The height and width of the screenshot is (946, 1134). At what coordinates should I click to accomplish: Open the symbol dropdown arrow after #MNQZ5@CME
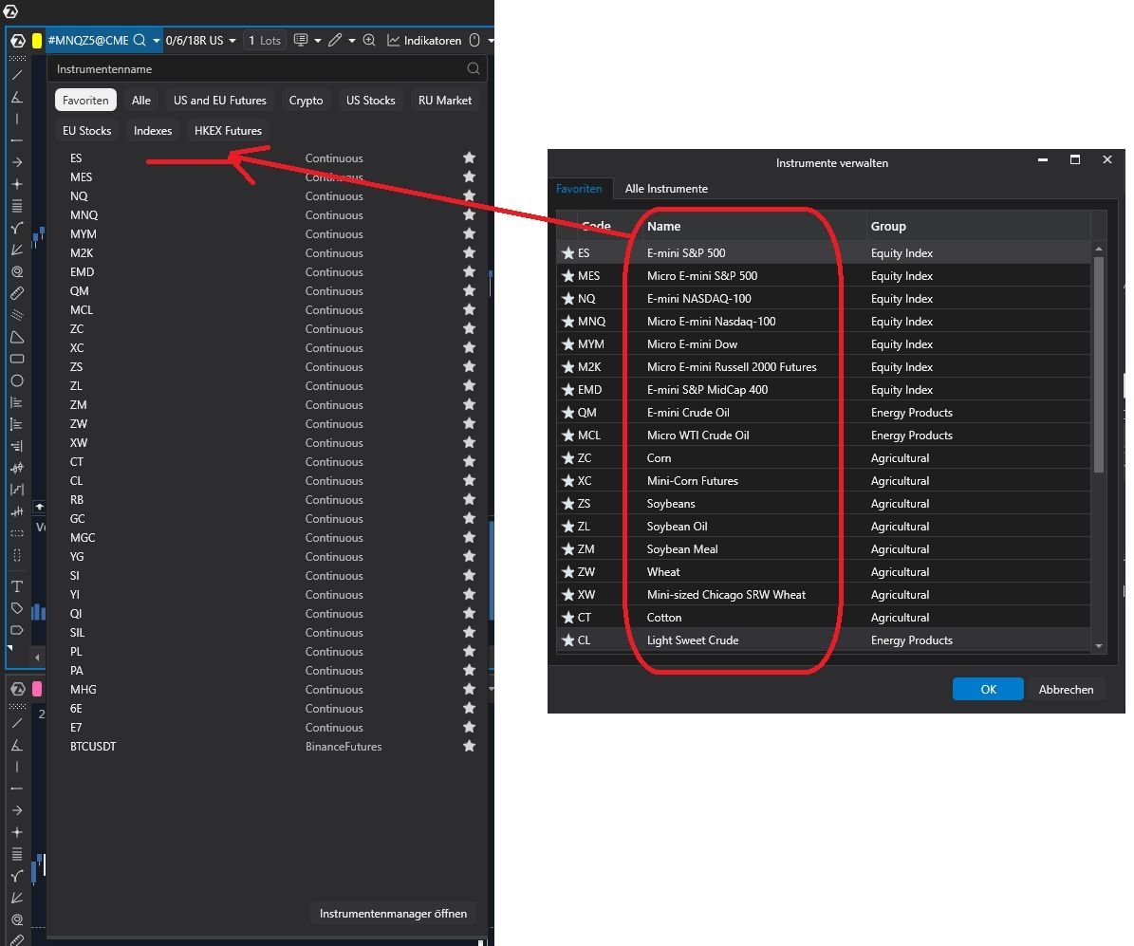[x=157, y=41]
